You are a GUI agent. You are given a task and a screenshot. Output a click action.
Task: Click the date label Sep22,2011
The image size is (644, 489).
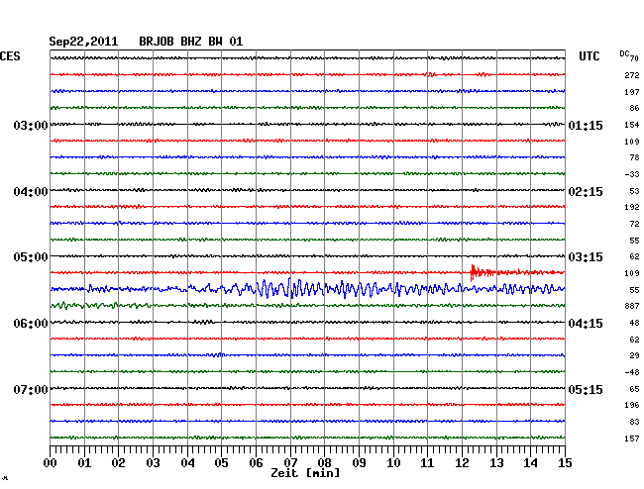pos(83,42)
